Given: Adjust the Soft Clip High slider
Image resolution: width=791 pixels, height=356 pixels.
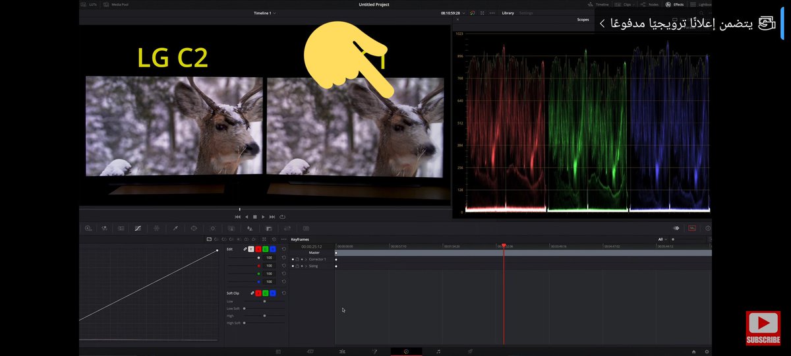Looking at the screenshot, I should [264, 316].
